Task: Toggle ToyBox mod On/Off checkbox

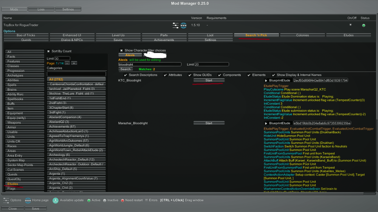Action: click(350, 25)
